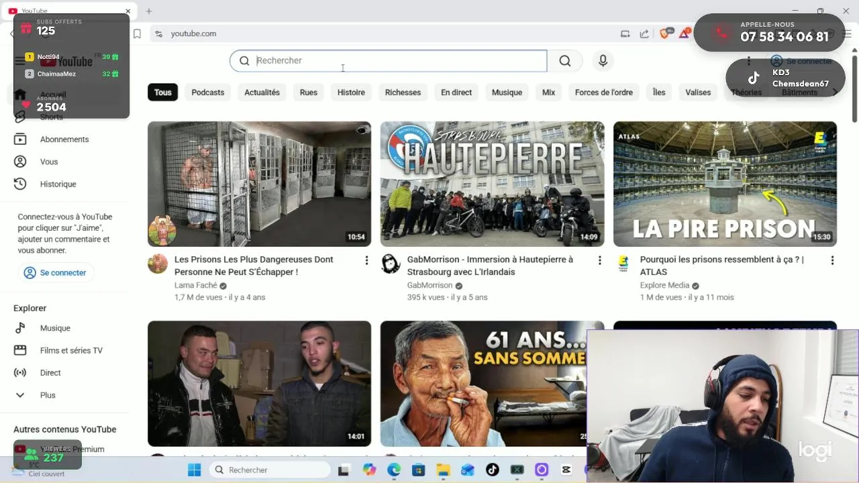Open more options for GabMorrison Hautepierre video

coord(599,260)
